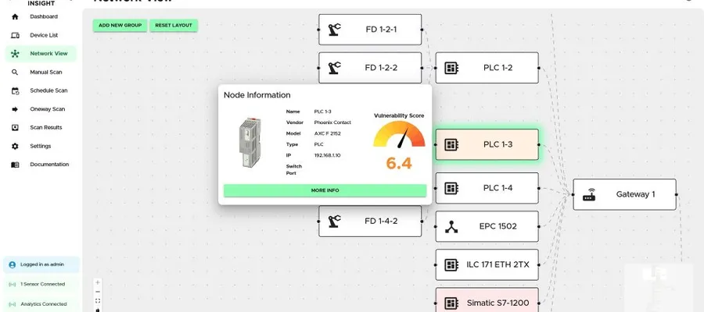Open the Settings gear icon

point(15,147)
